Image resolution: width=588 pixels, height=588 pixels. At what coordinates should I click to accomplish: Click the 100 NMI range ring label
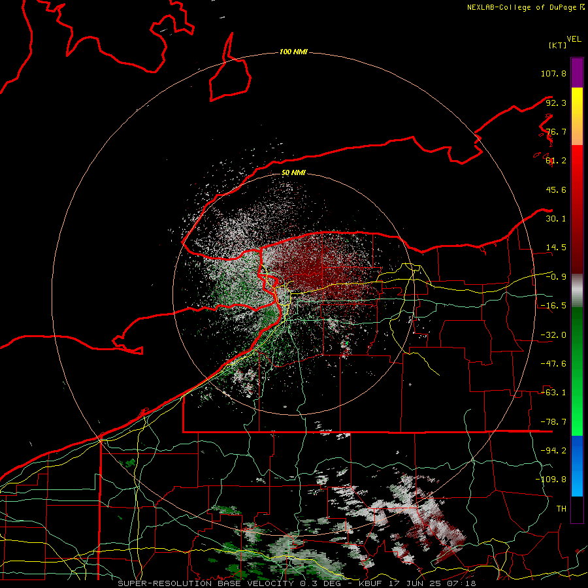coord(293,52)
